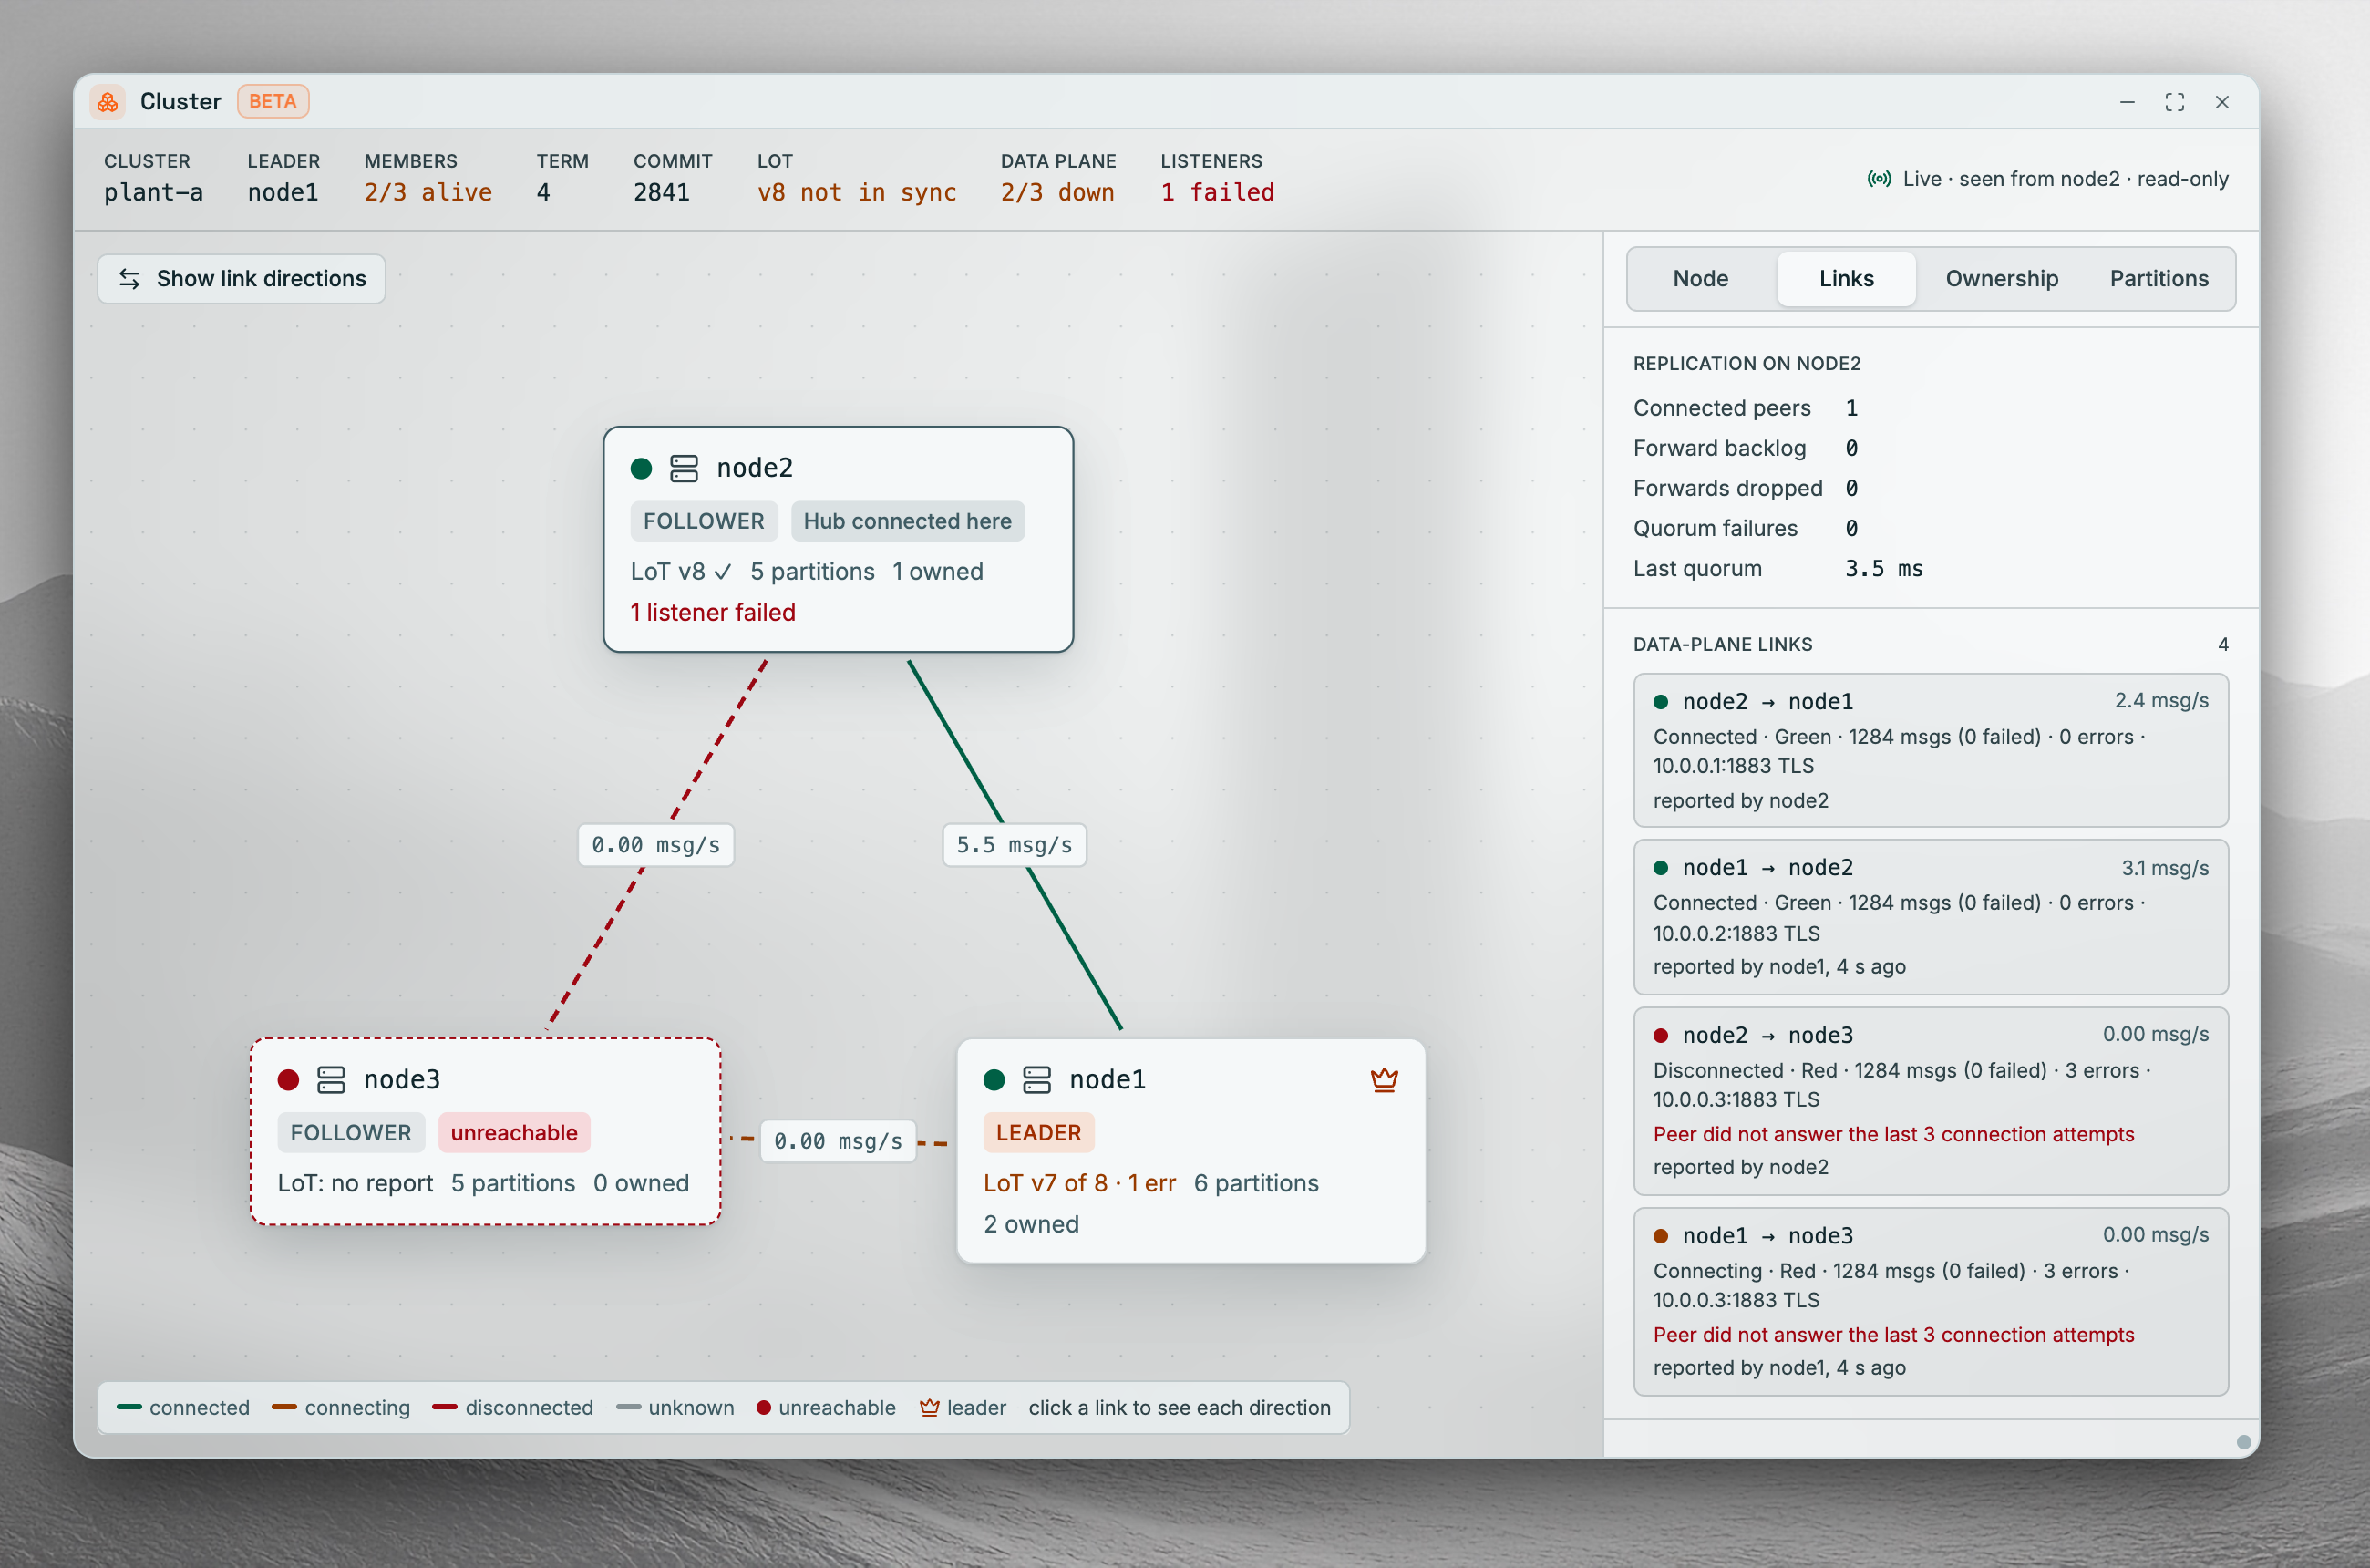The width and height of the screenshot is (2370, 1568).
Task: Click the commit value 2841
Action: [662, 192]
